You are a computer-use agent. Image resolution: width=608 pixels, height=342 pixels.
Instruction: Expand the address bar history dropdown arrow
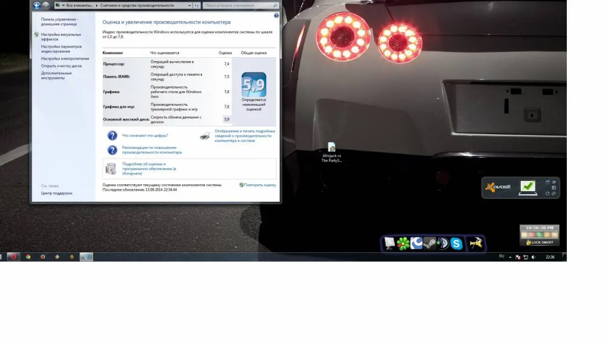(190, 5)
